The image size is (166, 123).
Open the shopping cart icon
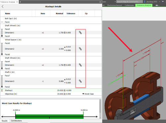[163, 2]
